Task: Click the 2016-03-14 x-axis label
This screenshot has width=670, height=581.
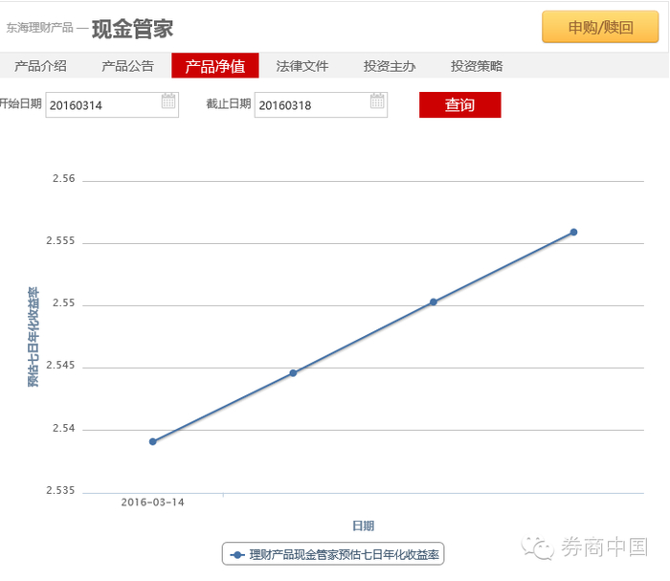Action: pyautogui.click(x=152, y=503)
